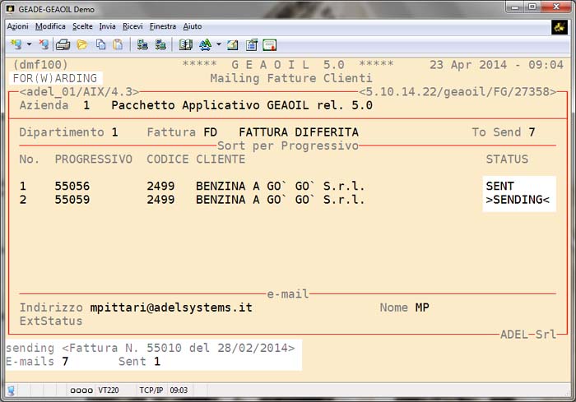Click the FOR(W)ARDING highlighted label

(x=54, y=78)
